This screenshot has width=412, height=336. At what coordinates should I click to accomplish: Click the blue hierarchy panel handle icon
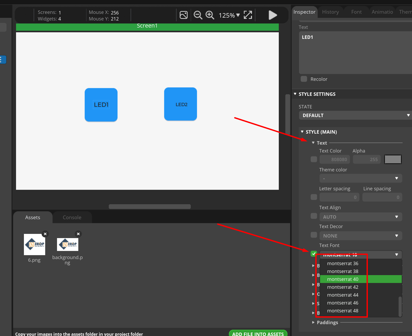pos(3,60)
